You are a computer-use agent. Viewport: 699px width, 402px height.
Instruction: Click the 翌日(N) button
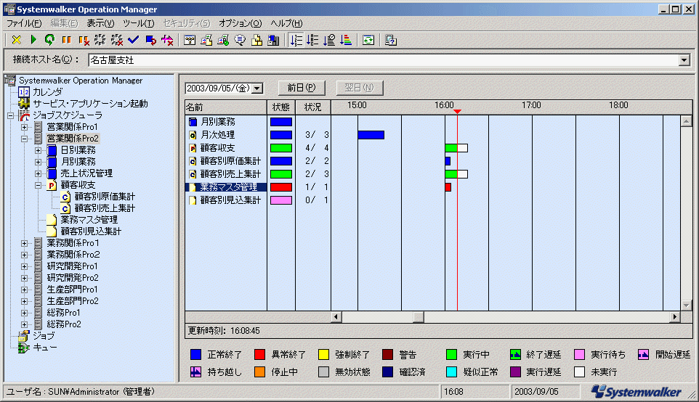coord(359,88)
